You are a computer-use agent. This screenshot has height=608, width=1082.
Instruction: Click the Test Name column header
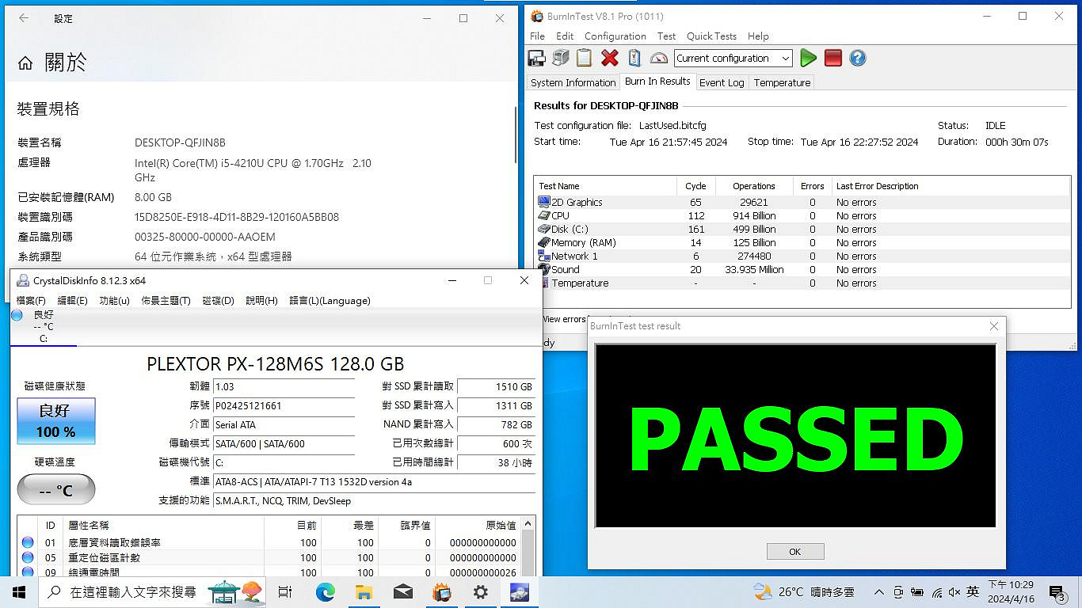tap(605, 186)
